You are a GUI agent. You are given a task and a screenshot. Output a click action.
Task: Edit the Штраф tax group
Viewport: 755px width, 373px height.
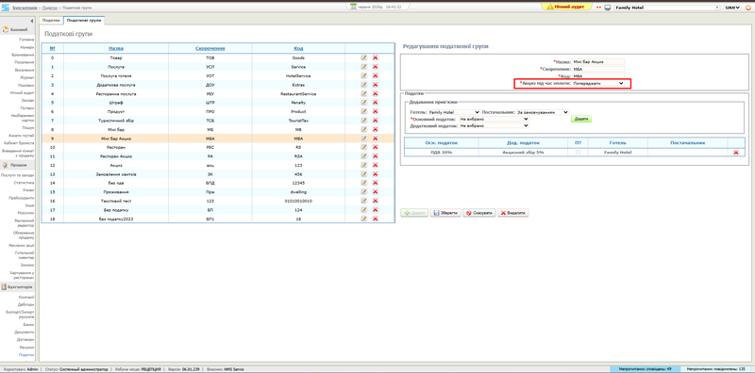coord(364,103)
